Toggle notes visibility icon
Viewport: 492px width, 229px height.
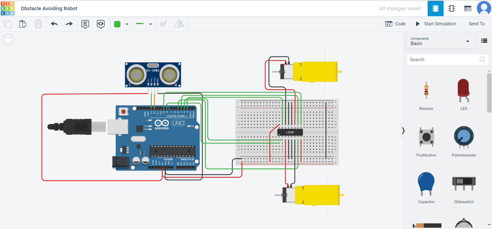(101, 24)
